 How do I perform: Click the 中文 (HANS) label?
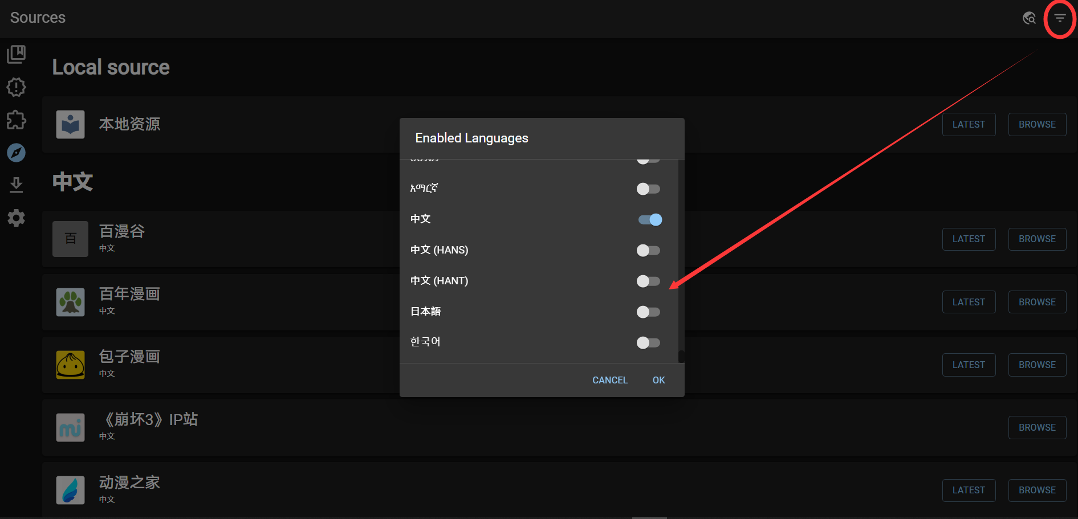pos(440,250)
